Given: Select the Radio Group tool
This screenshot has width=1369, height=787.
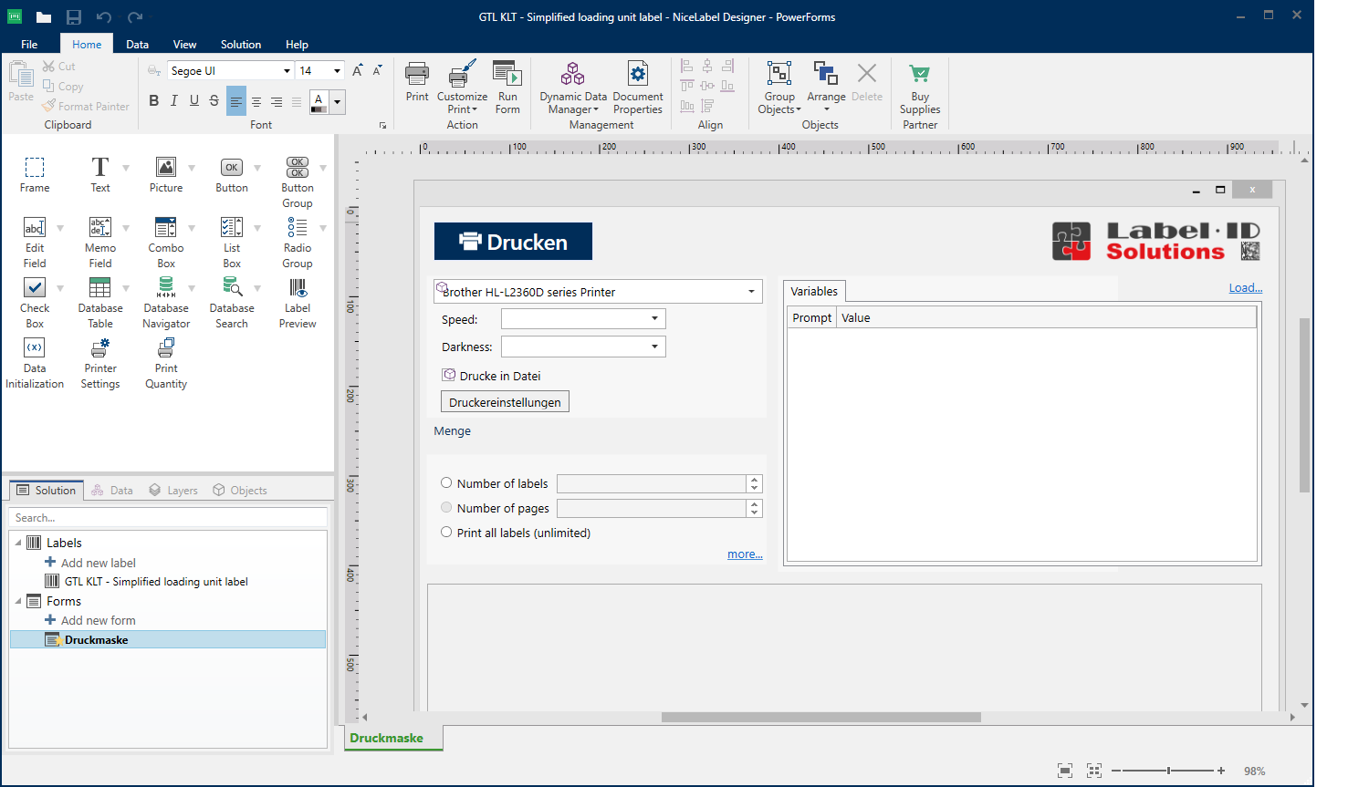Looking at the screenshot, I should coord(298,243).
